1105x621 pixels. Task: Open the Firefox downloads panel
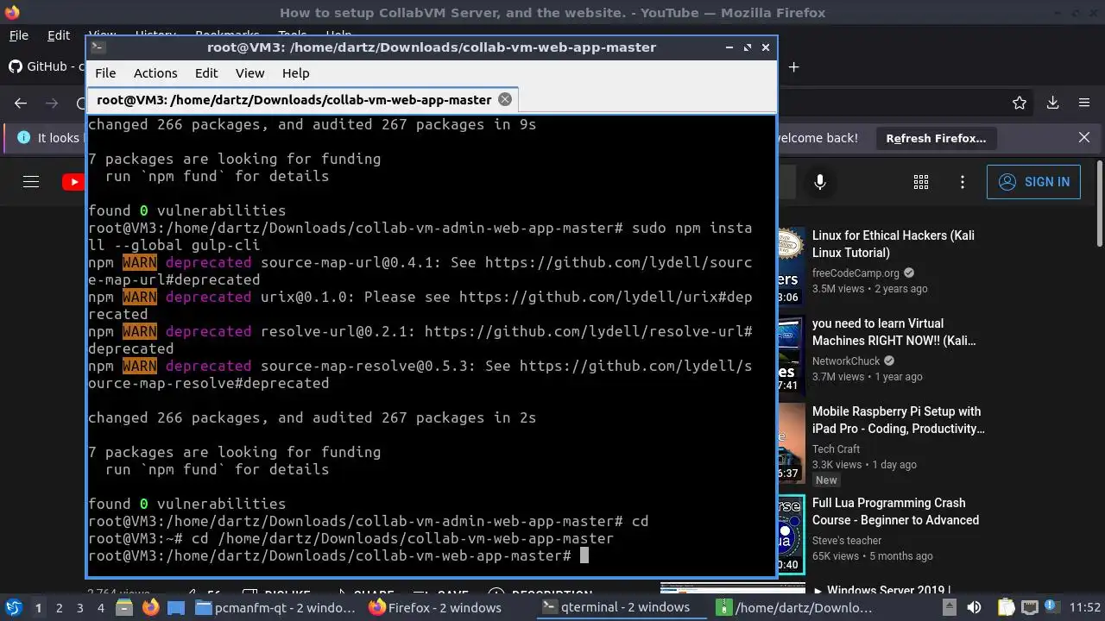pyautogui.click(x=1052, y=103)
